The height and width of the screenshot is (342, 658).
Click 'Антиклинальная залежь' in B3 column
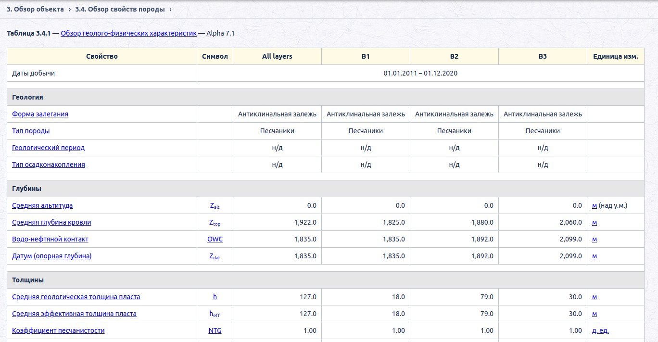543,114
